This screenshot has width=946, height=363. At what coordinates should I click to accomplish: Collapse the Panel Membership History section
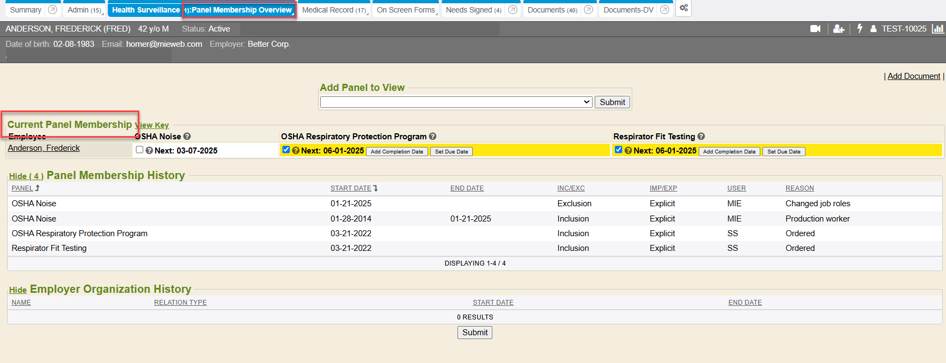click(x=26, y=176)
